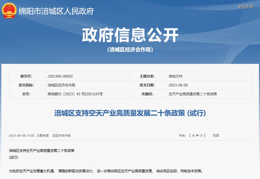Set font size to 中
Viewport: 260px width, 179px height.
(x=197, y=136)
